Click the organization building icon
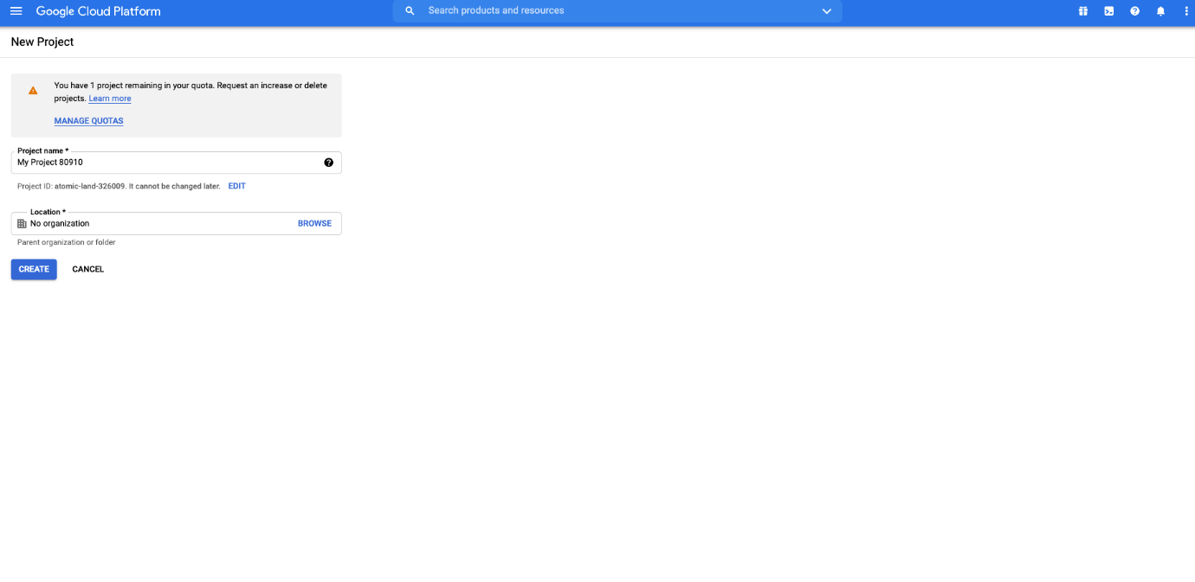 (x=23, y=223)
